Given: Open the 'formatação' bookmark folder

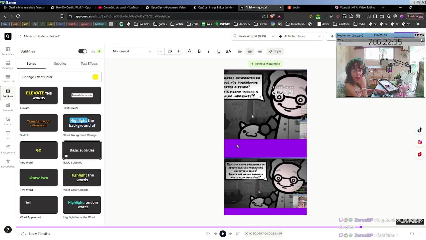Looking at the screenshot, I should click(295, 24).
